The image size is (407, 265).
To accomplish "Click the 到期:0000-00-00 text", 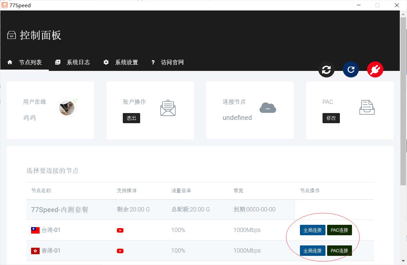I will pos(254,209).
